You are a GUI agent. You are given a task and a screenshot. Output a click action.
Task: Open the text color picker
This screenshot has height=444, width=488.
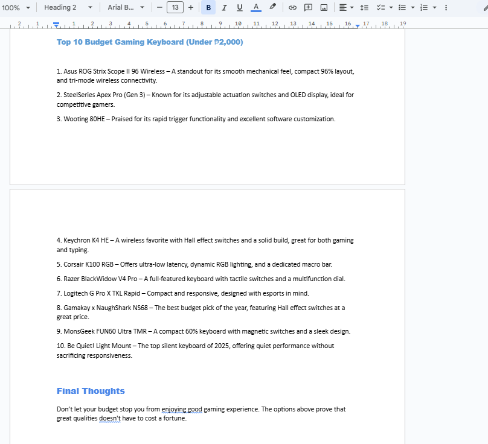(x=256, y=7)
